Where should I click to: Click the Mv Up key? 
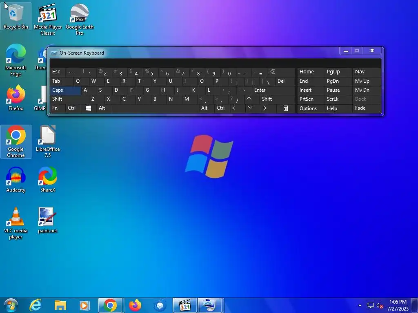click(367, 81)
